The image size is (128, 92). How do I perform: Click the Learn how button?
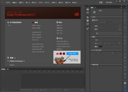tap(72, 54)
